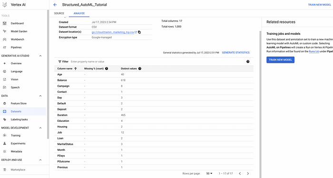Select the Duration row

pos(154,115)
